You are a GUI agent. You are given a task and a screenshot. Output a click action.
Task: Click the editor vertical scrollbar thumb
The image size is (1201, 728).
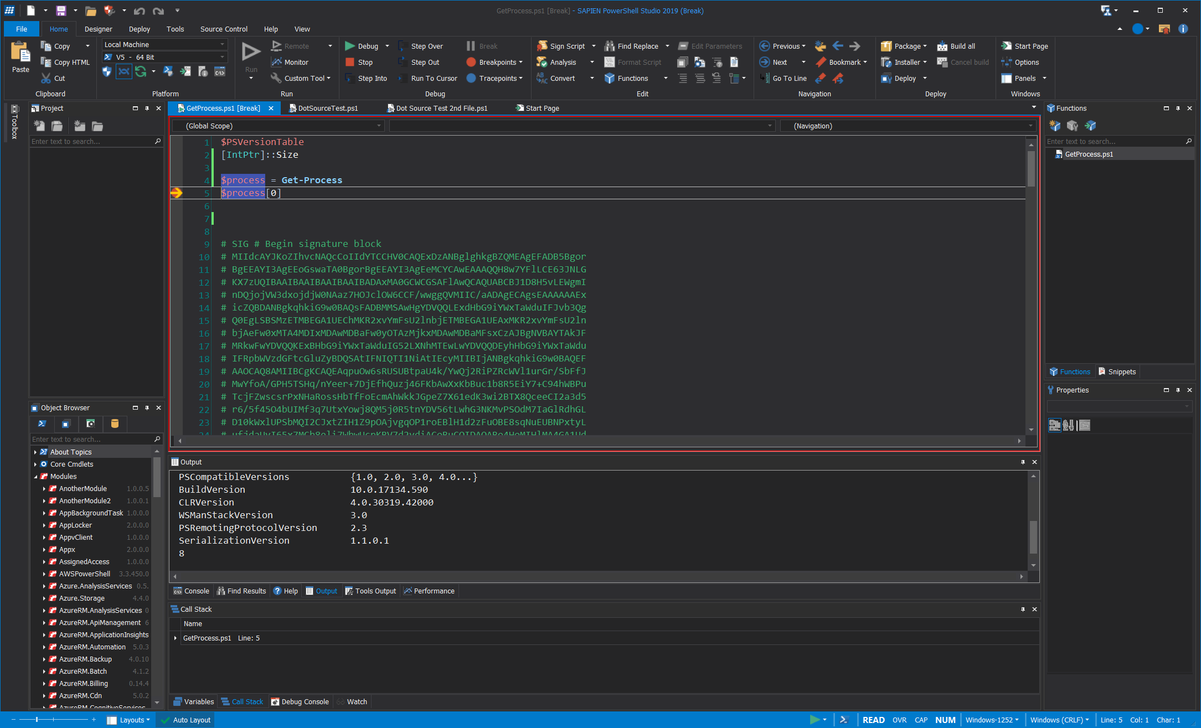pos(1031,168)
